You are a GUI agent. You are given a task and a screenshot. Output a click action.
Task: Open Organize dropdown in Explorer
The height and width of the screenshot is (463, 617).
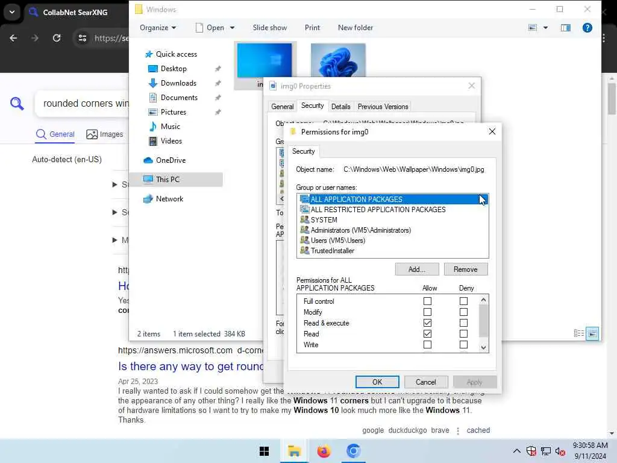point(158,28)
